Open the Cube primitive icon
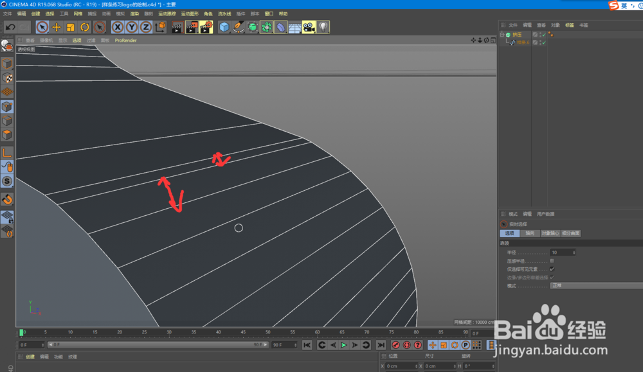 224,27
